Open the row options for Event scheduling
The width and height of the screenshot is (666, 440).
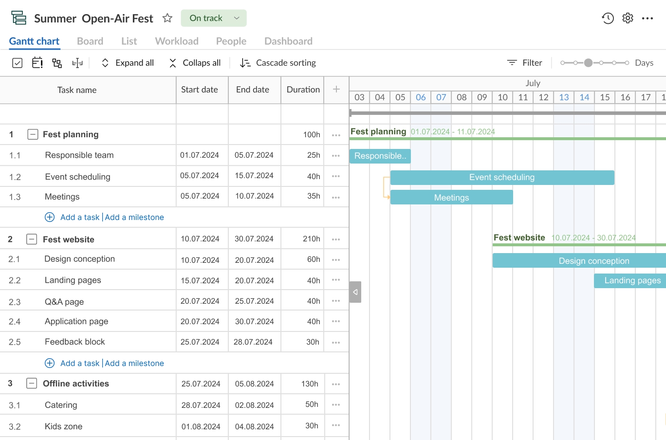336,176
